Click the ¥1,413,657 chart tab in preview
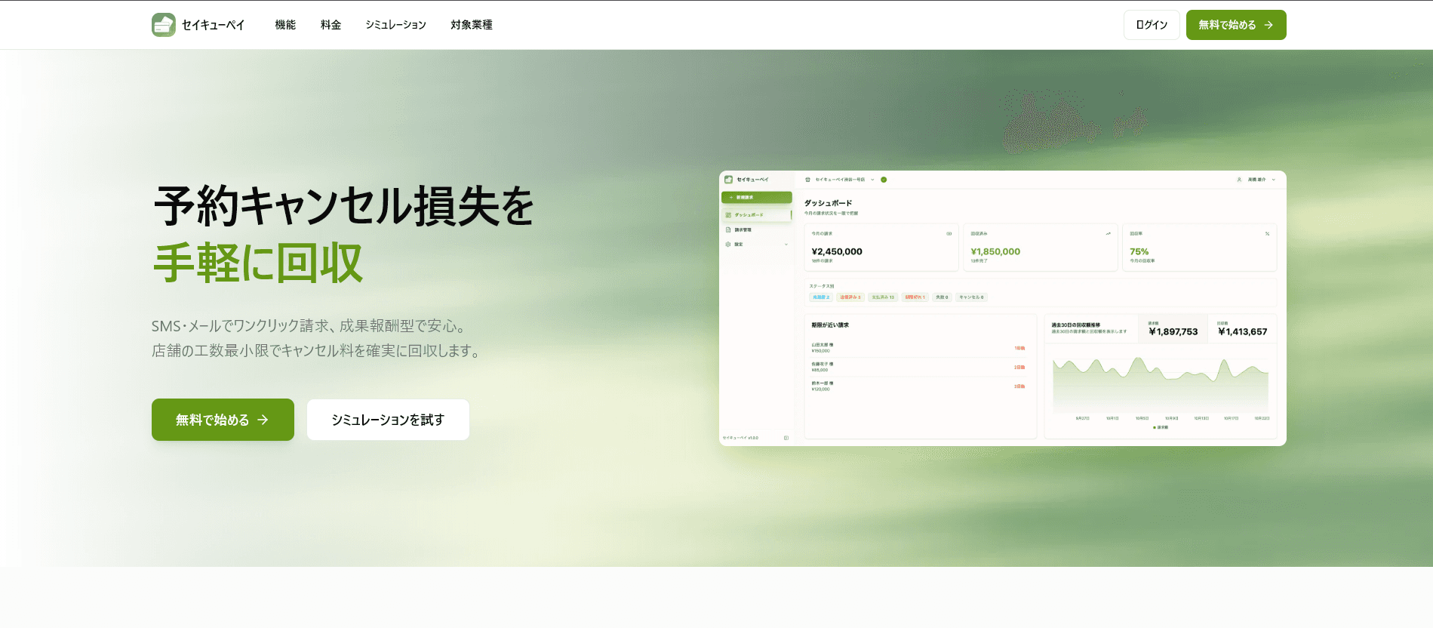Image resolution: width=1433 pixels, height=628 pixels. pyautogui.click(x=1242, y=328)
